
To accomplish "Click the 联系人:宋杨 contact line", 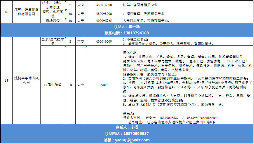I will [127, 127].
